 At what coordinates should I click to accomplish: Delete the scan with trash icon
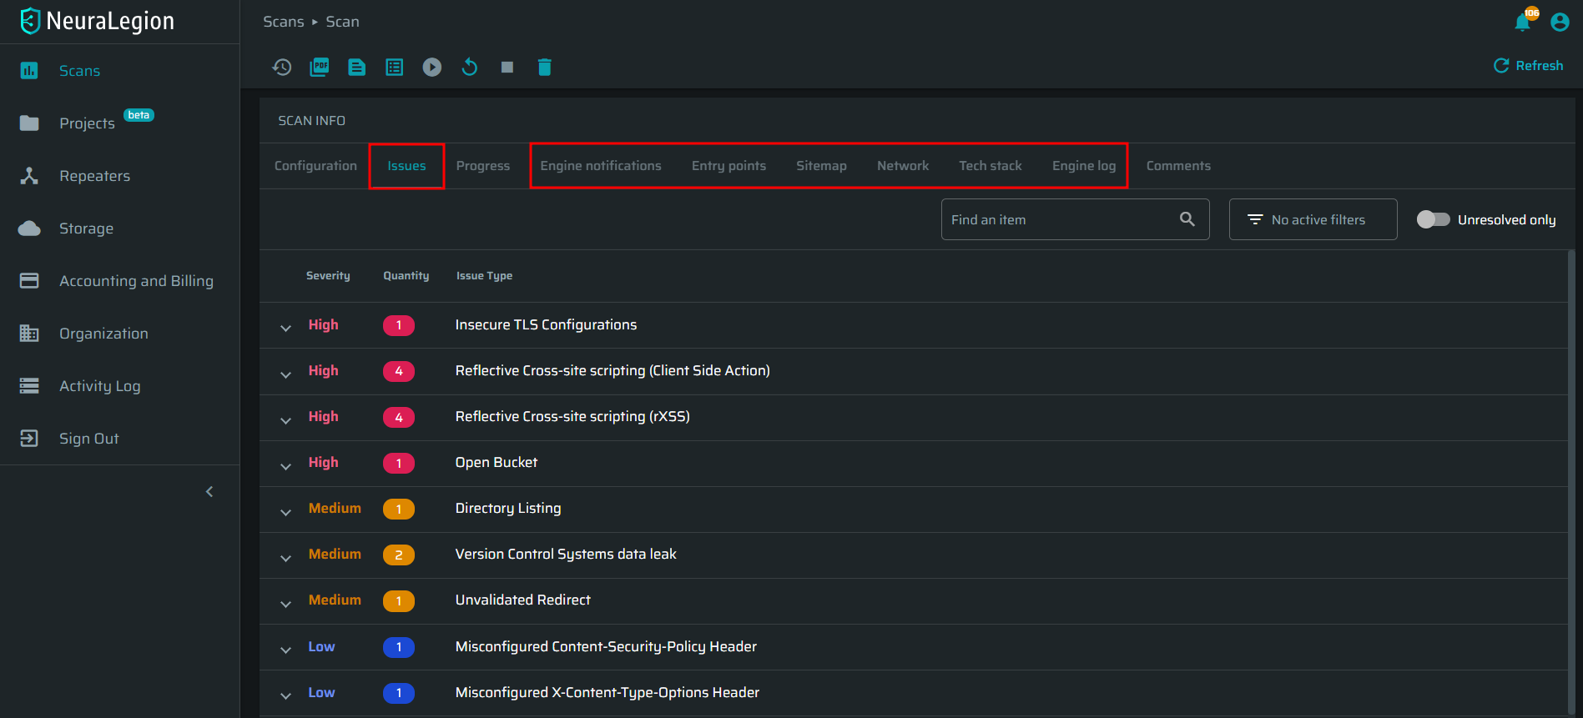pos(545,68)
